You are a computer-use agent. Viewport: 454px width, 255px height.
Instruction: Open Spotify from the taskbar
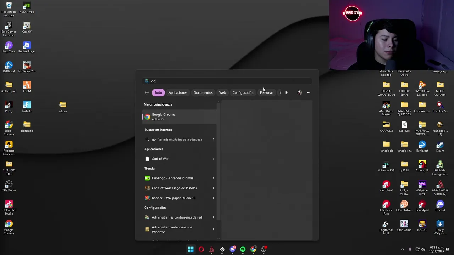(x=243, y=249)
